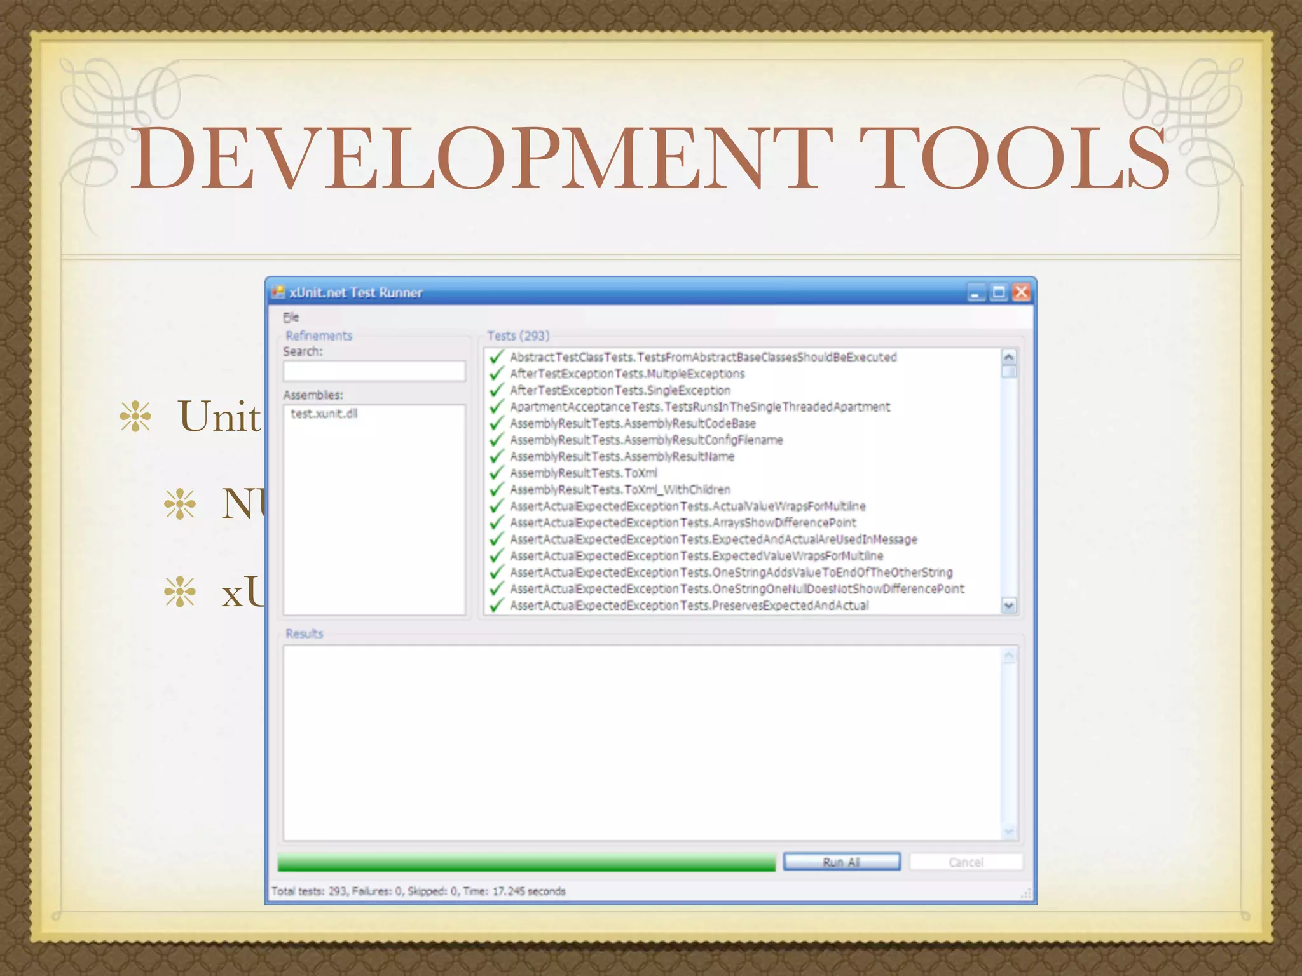1302x976 pixels.
Task: Click green checkmark beside ExpectedAndActualAreUsedInMessage test
Action: [497, 538]
